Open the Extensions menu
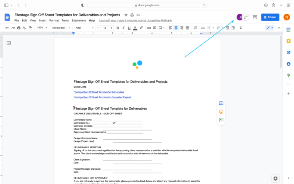 pyautogui.click(x=79, y=21)
